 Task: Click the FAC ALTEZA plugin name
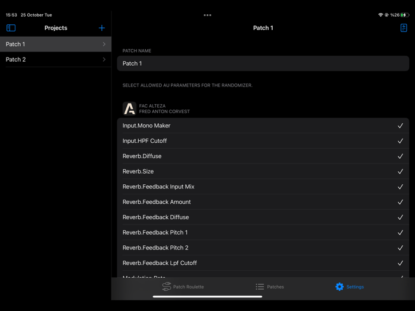(x=152, y=106)
